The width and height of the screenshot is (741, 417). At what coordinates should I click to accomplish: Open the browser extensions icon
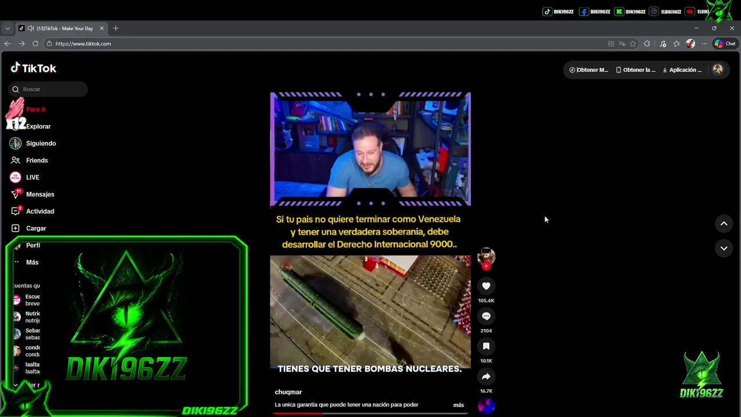(647, 43)
